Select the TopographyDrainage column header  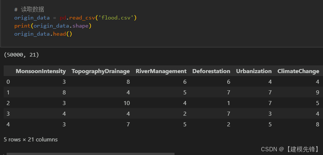pos(100,71)
